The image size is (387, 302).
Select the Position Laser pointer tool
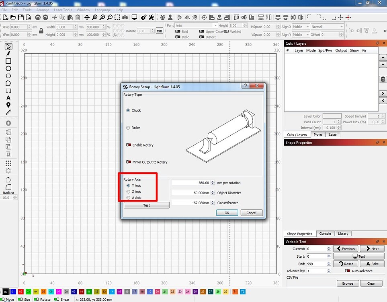[x=8, y=105]
